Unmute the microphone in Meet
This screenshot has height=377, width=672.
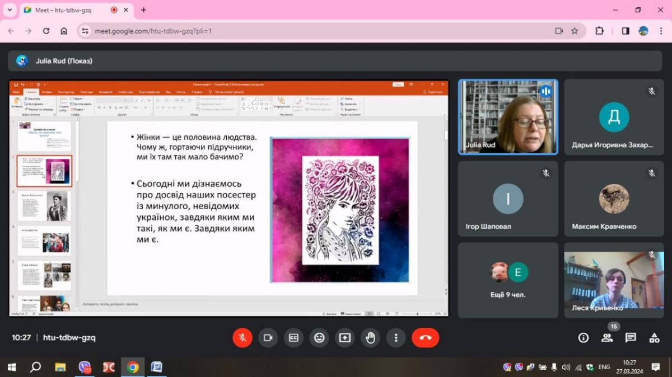click(x=242, y=338)
